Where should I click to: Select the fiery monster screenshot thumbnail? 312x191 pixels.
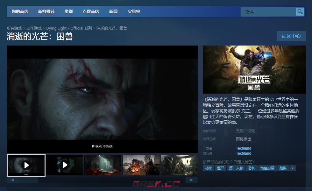[141, 165]
